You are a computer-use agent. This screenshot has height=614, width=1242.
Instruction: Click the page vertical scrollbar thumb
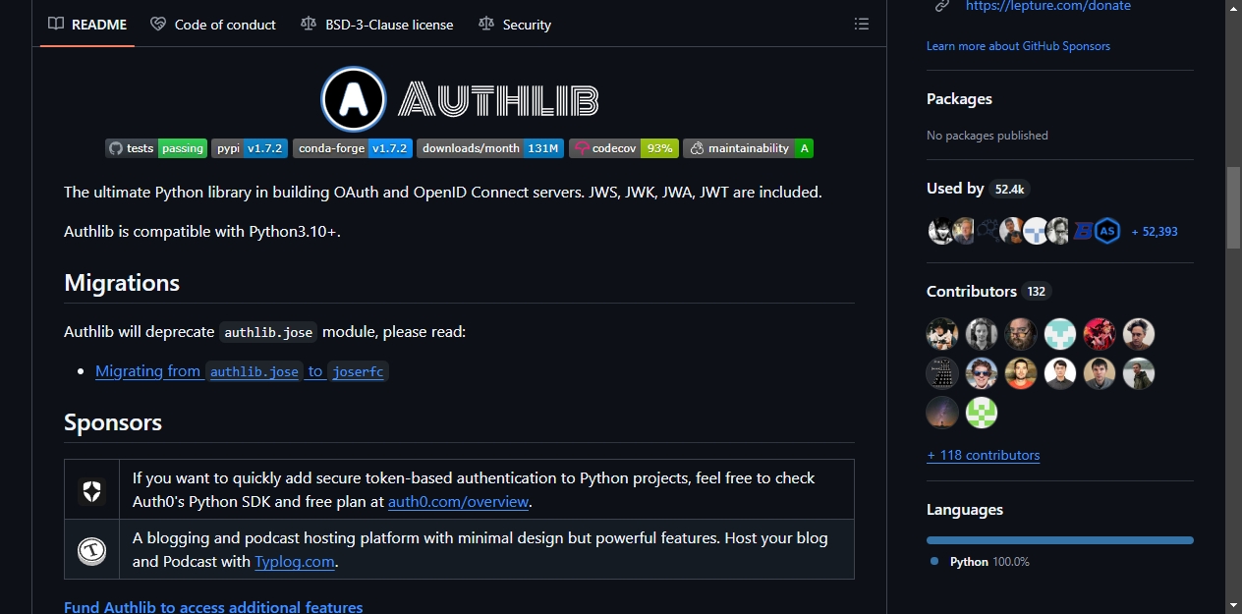1233,206
